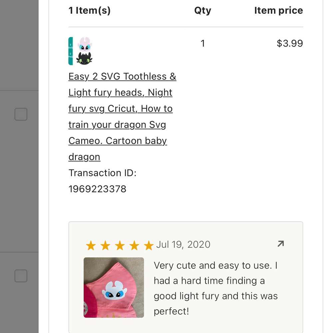
Task: Click the teal SVG/PNG badge strip
Action: point(71,51)
